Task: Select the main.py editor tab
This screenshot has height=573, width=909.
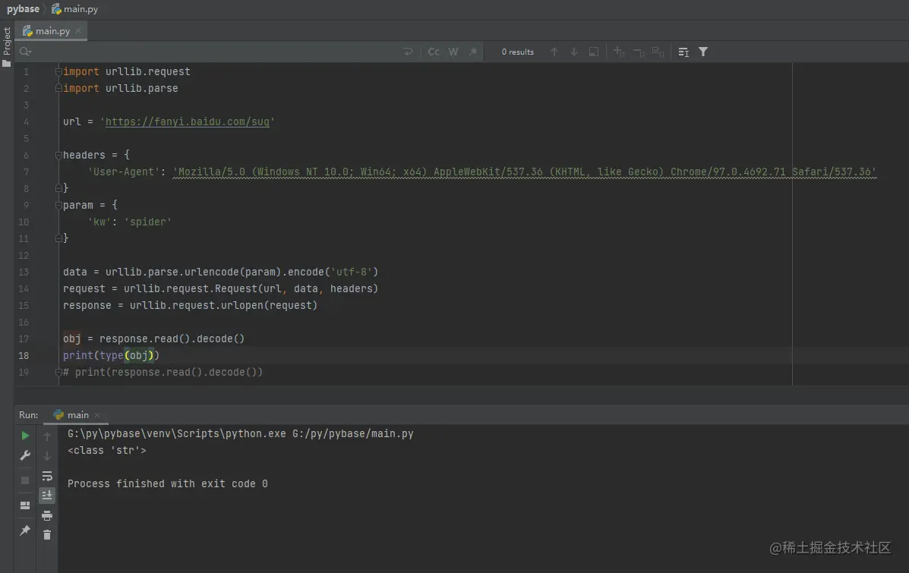Action: [x=52, y=30]
